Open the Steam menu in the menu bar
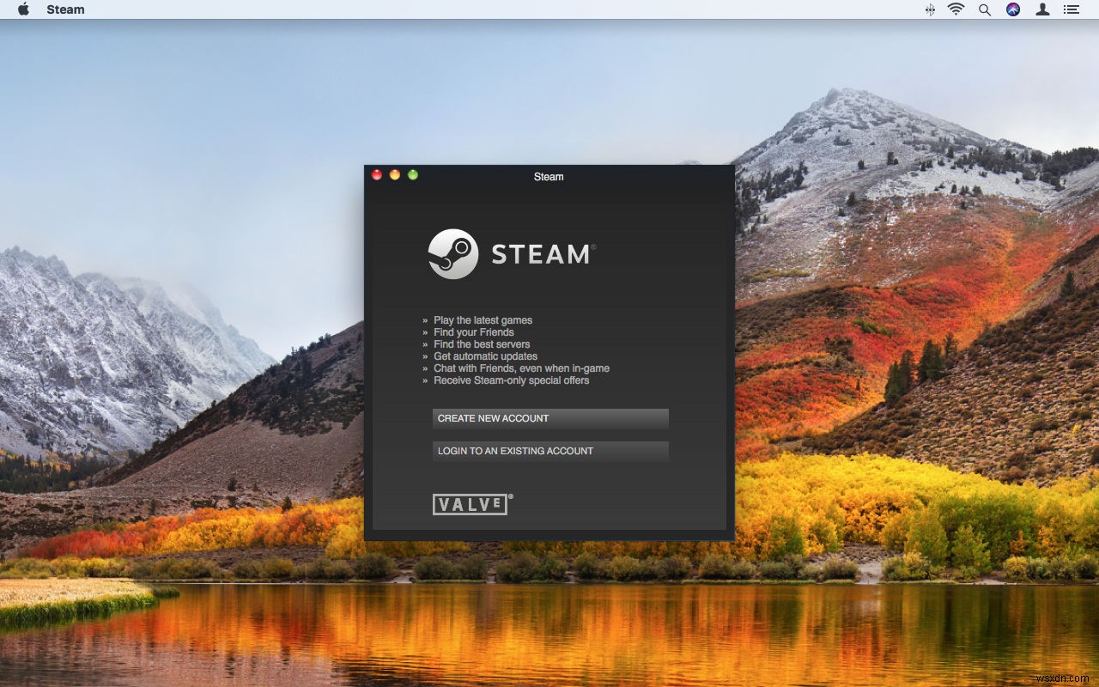 point(65,9)
